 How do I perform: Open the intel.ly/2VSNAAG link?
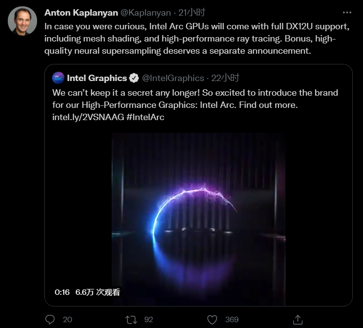click(x=88, y=117)
